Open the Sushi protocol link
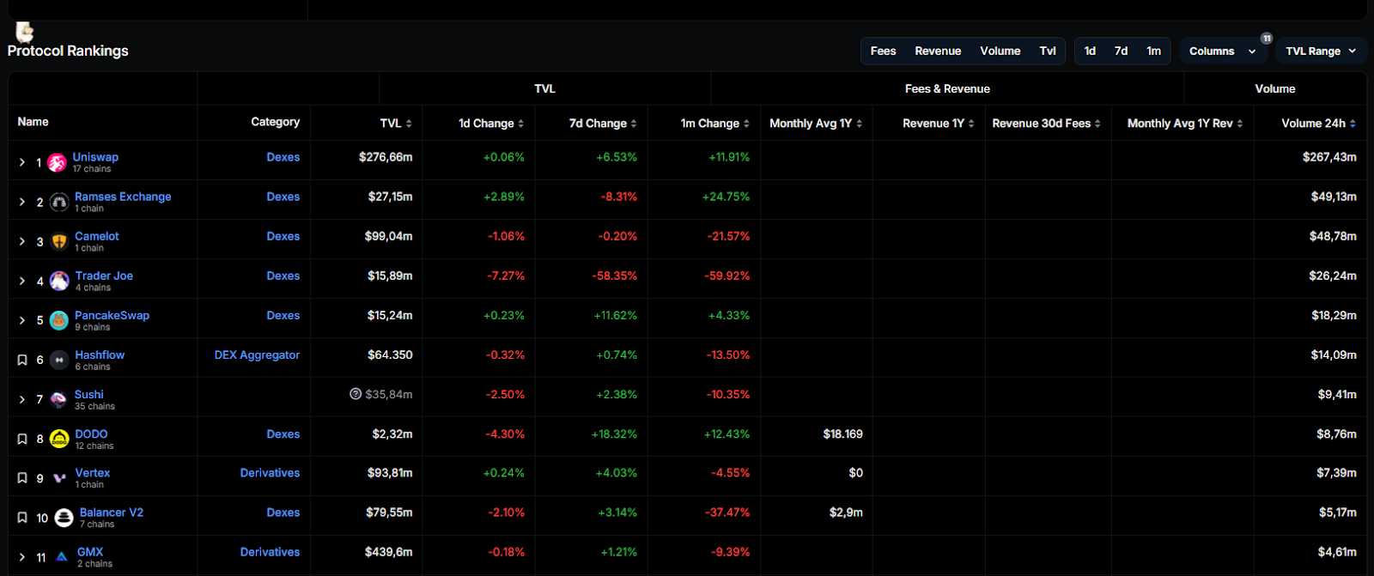 (89, 394)
